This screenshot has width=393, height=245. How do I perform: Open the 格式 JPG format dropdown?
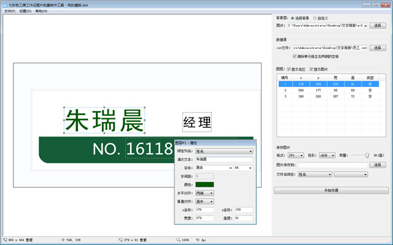coord(296,155)
